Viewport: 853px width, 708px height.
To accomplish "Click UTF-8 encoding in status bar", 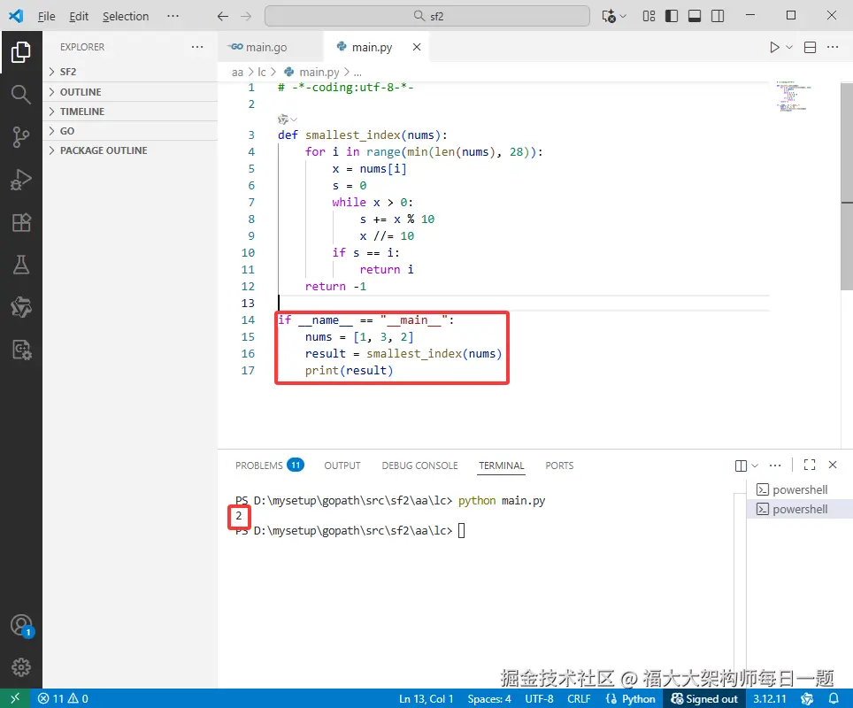I will [539, 699].
